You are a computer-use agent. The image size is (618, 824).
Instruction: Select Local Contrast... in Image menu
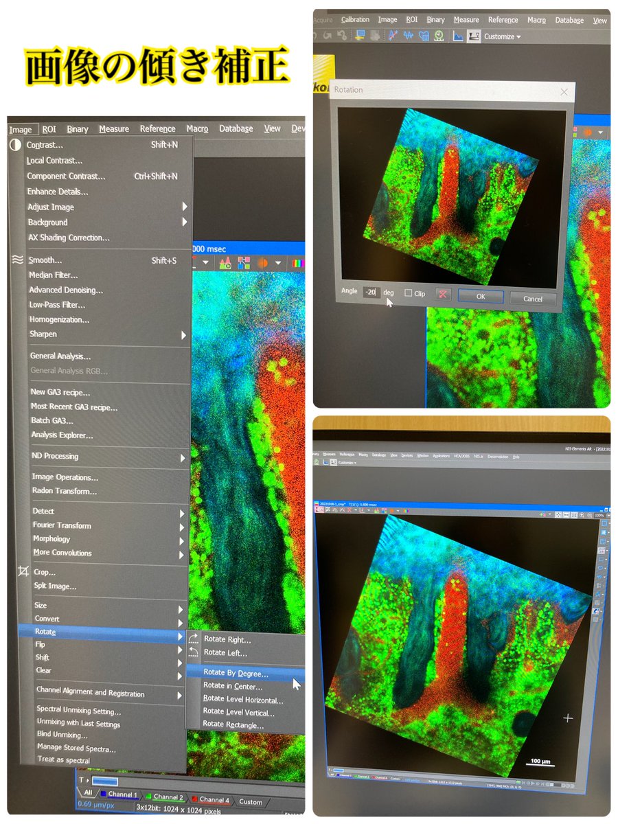54,161
